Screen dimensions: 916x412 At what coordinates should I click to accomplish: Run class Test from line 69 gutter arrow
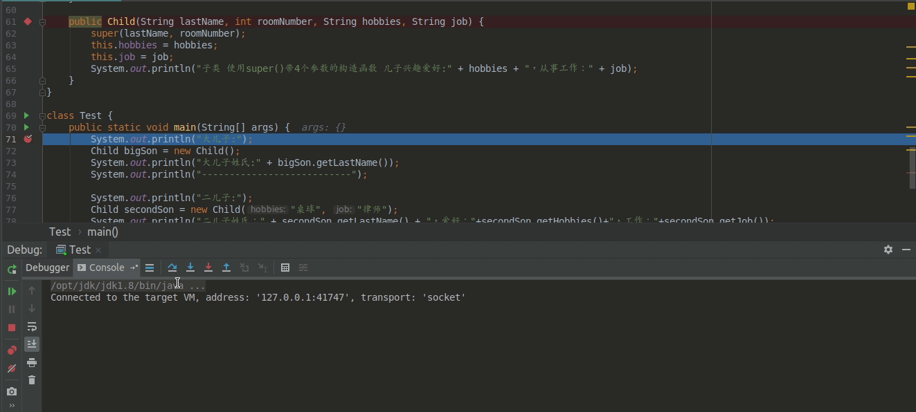coord(26,115)
